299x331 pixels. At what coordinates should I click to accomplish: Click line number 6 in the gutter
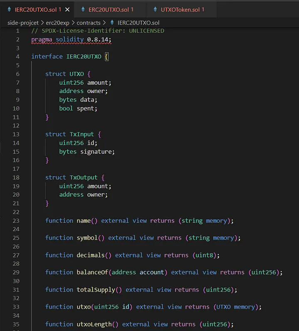17,74
